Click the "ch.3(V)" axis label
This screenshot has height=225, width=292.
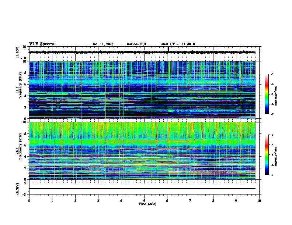coord(18,189)
